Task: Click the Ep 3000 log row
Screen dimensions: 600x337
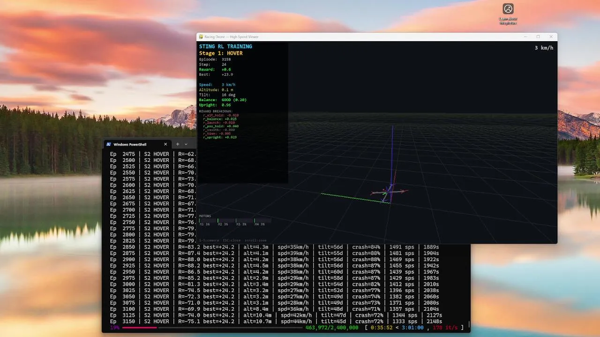Action: coord(274,284)
